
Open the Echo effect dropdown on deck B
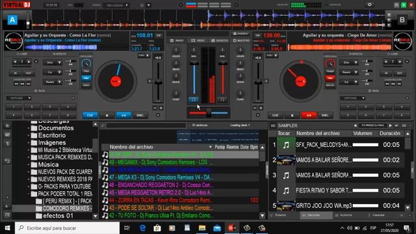pyautogui.click(x=348, y=62)
